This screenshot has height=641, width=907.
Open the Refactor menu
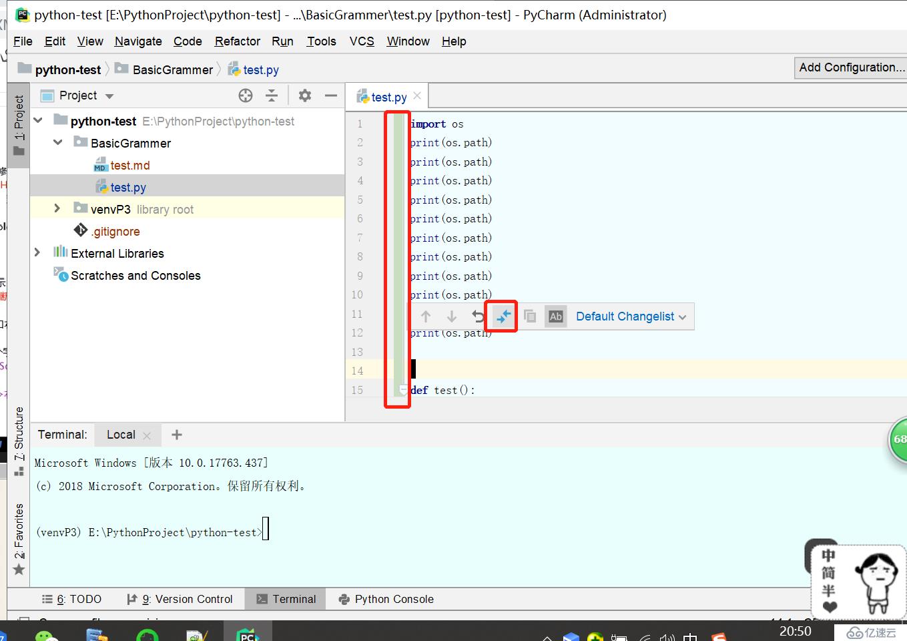click(238, 41)
